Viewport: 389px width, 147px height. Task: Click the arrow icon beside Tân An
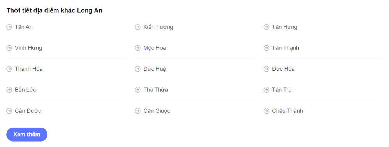[9, 27]
